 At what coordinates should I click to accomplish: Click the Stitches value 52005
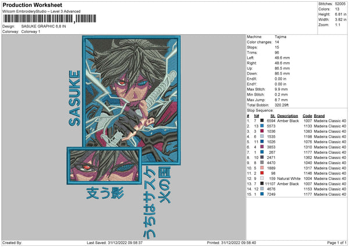tap(340, 4)
